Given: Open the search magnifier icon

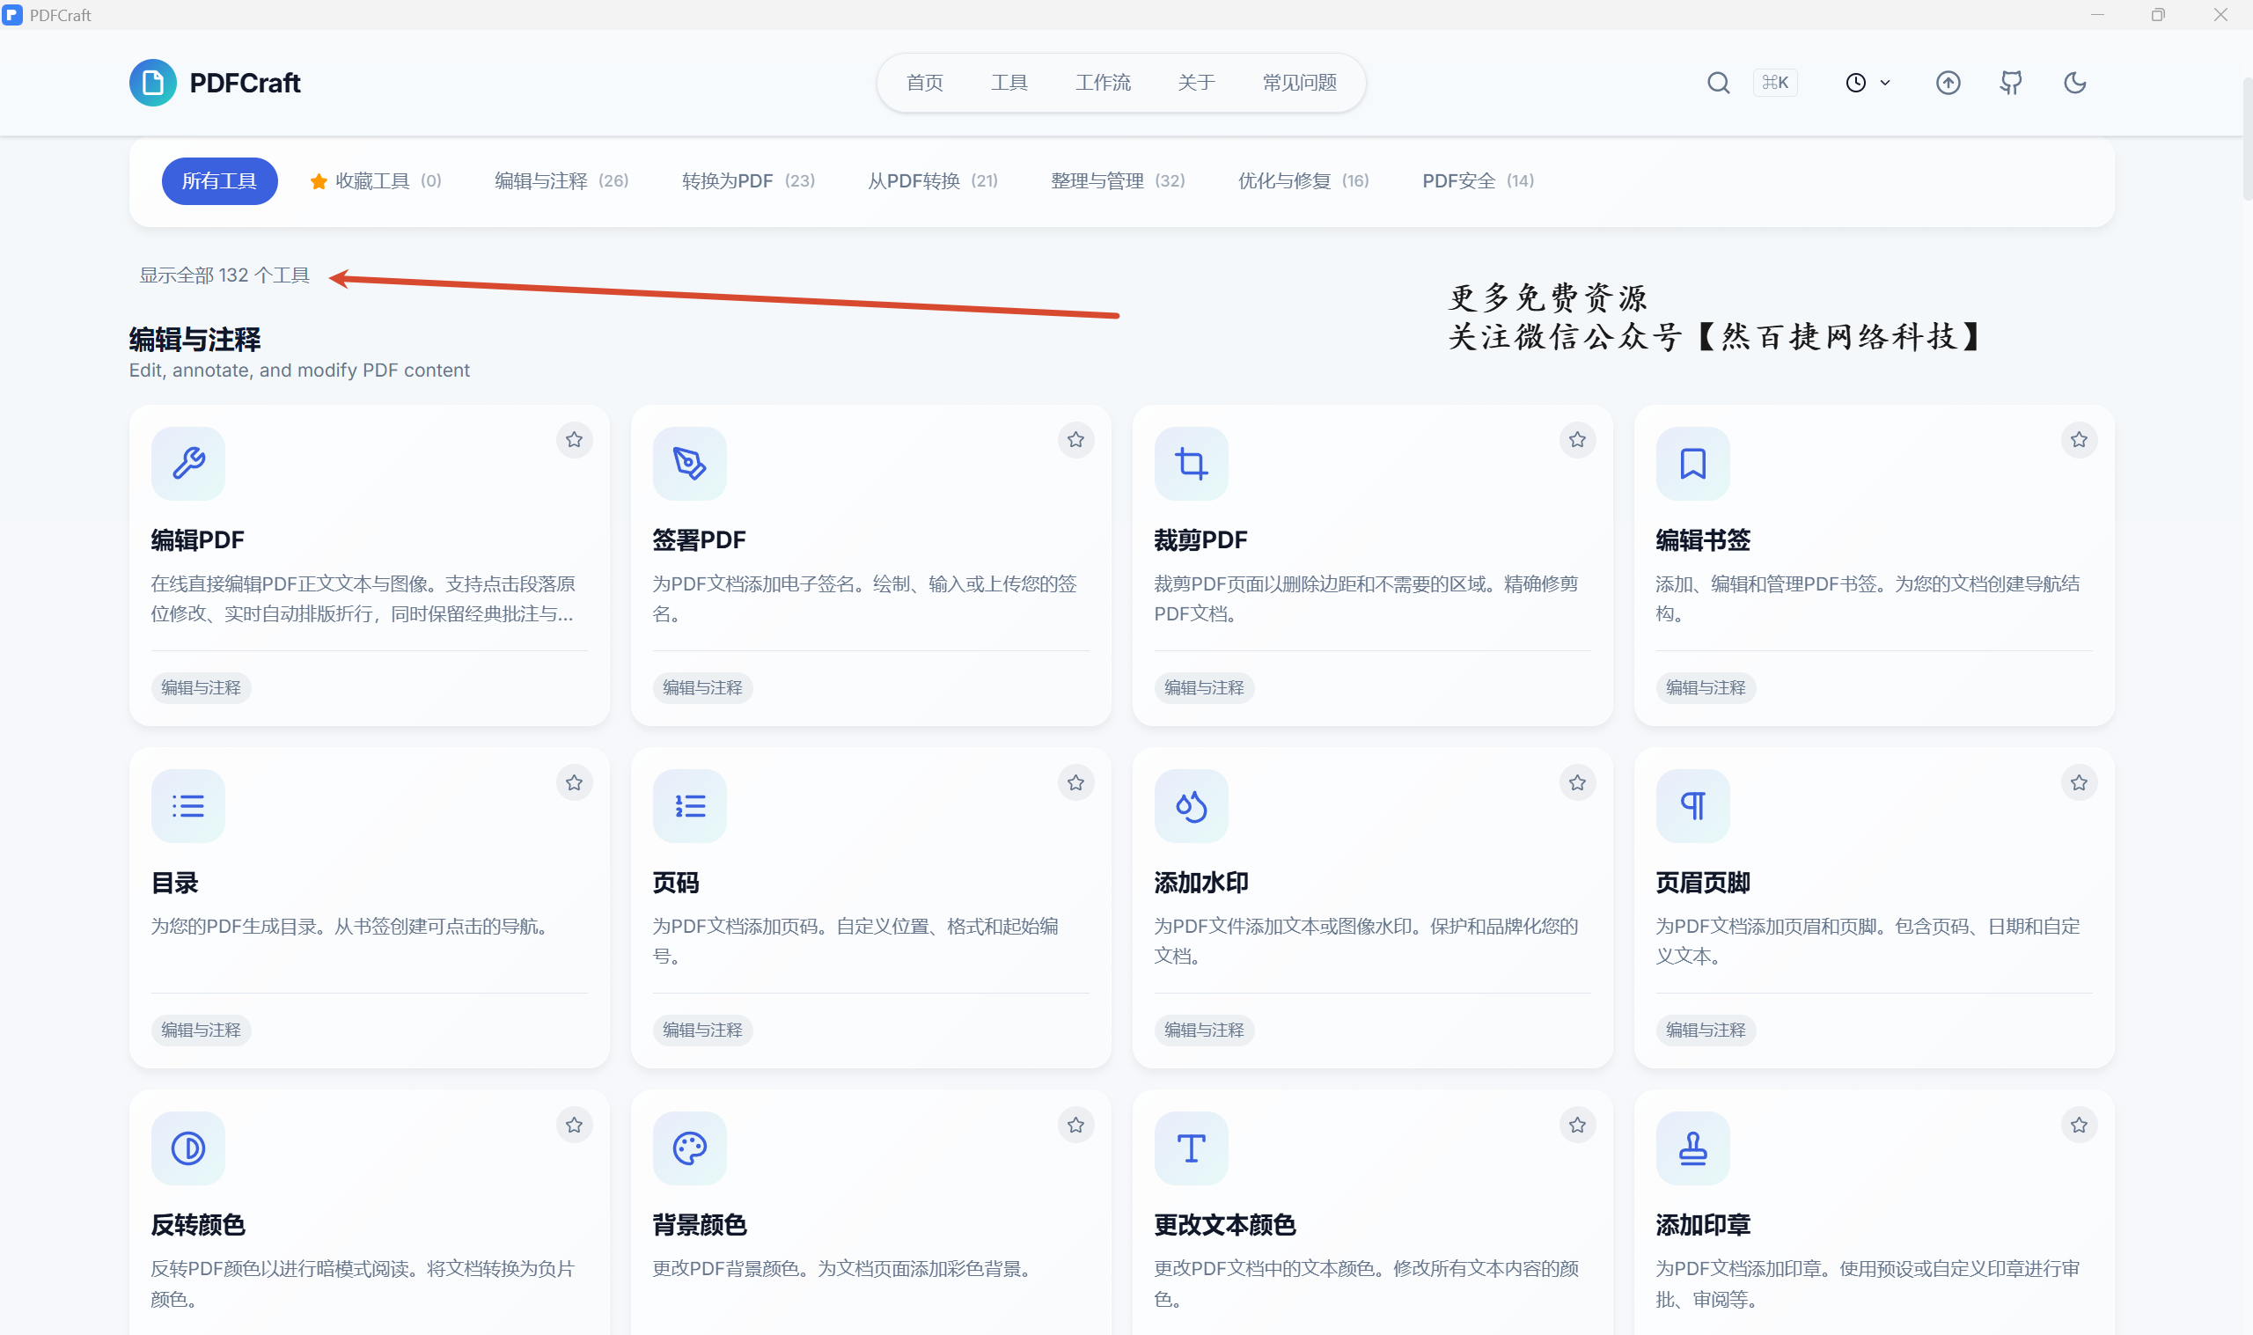Looking at the screenshot, I should click(x=1718, y=83).
